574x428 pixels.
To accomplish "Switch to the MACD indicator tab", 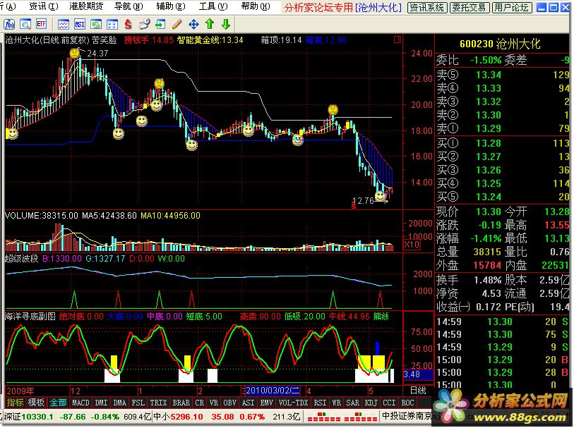I will click(x=80, y=403).
